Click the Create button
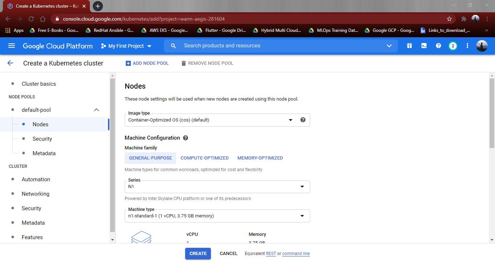 (x=198, y=254)
